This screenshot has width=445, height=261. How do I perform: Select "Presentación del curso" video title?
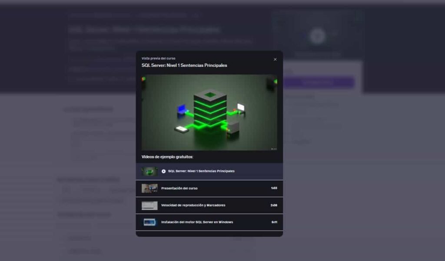point(179,188)
